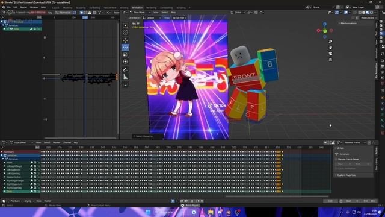Jump to the end frame
Viewport: 385px width, 217px height.
202,201
